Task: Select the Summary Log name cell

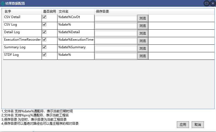Action: (x=22, y=48)
